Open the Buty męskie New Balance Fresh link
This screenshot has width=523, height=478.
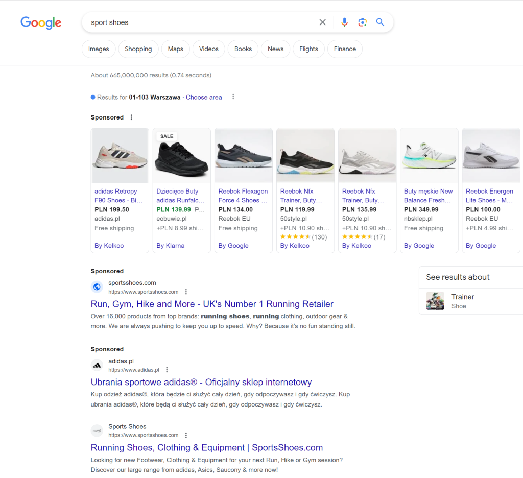(x=429, y=196)
